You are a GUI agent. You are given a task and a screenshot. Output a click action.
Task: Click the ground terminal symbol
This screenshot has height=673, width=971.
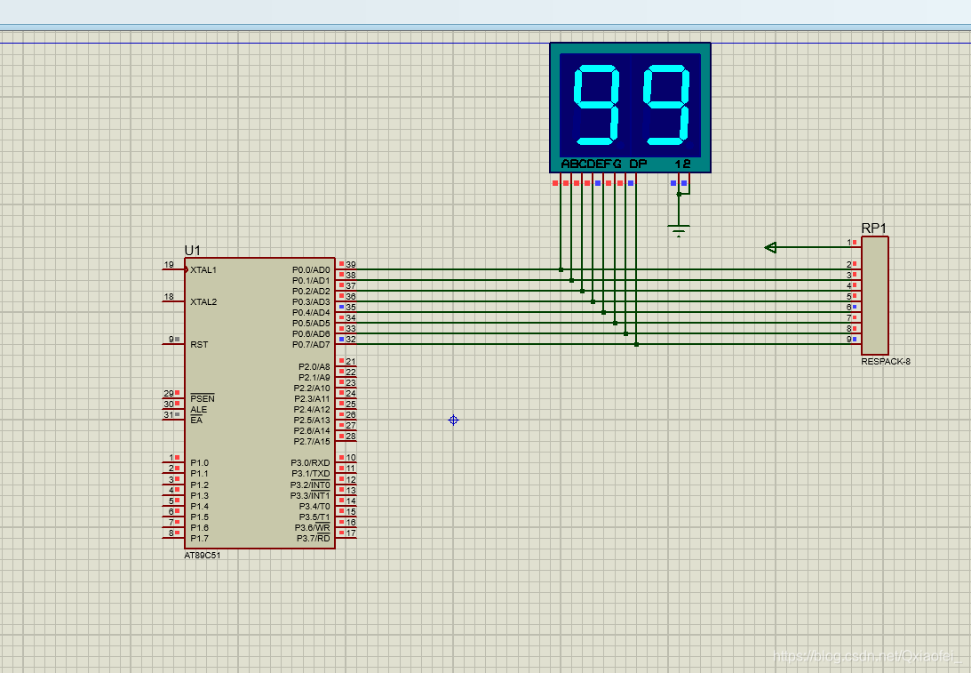click(x=679, y=230)
